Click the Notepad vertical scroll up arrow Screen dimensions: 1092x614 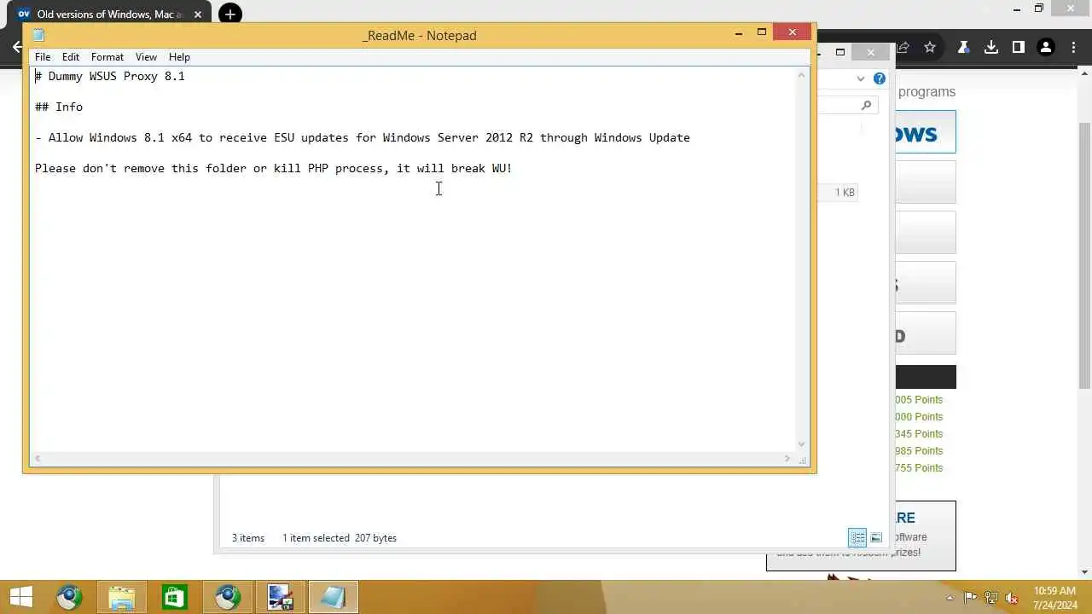pos(802,75)
